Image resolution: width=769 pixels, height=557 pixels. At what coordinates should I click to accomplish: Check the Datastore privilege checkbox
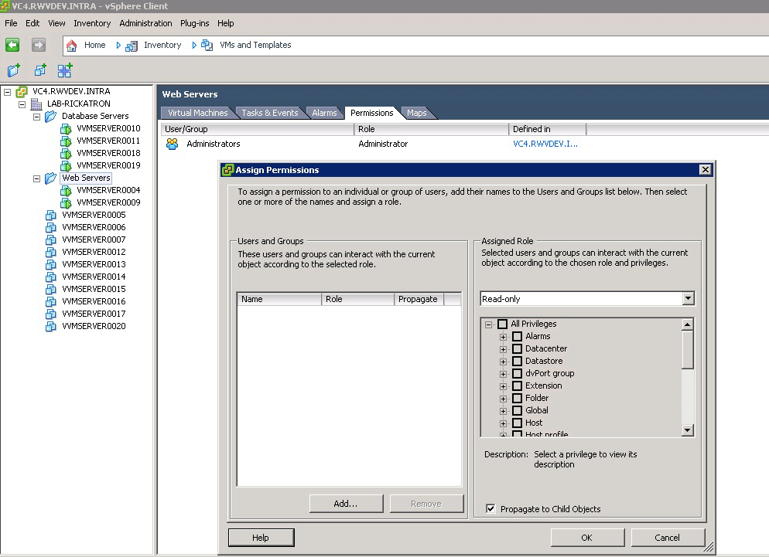point(517,361)
